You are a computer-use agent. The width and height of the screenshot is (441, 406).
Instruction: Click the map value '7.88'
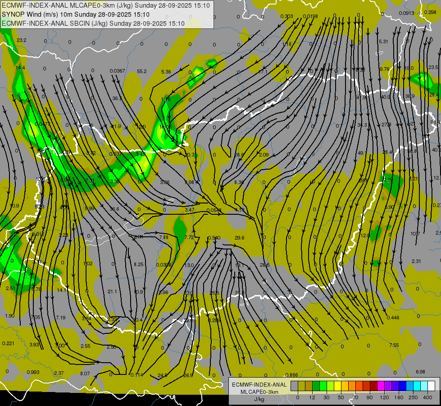point(164,237)
